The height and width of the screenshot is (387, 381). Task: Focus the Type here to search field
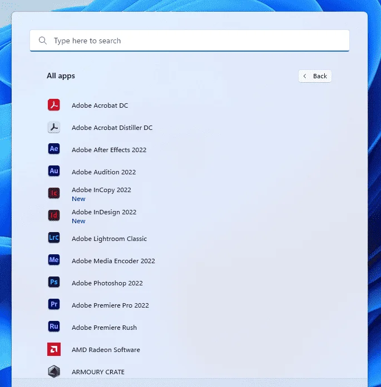pyautogui.click(x=190, y=41)
